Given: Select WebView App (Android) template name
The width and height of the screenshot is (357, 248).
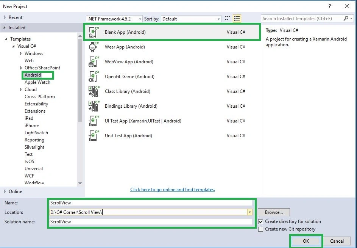Looking at the screenshot, I should pyautogui.click(x=129, y=62).
